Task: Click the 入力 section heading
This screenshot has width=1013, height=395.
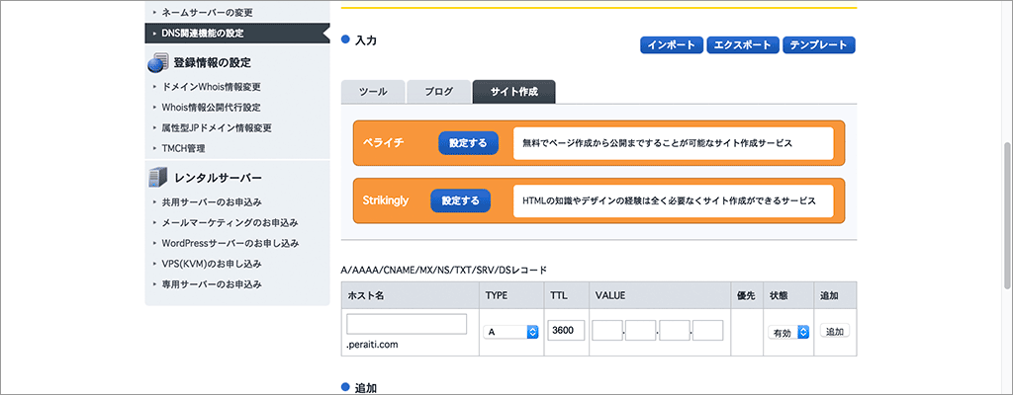Action: tap(366, 40)
